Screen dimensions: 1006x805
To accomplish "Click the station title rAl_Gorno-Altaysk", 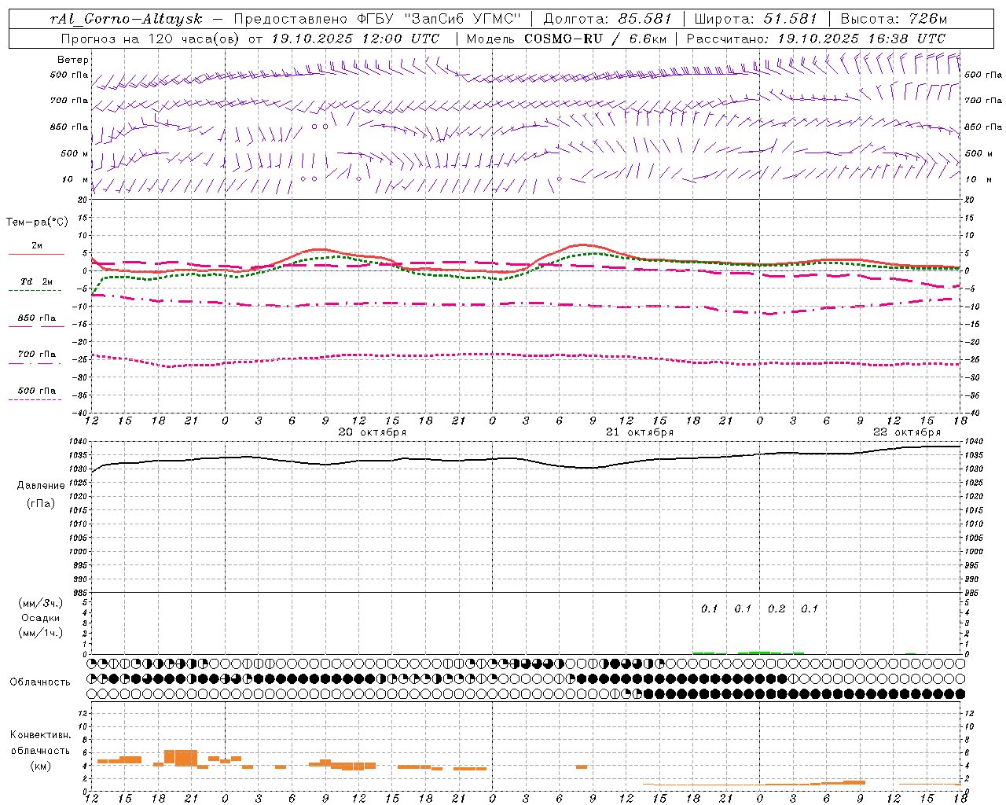I will tap(127, 19).
